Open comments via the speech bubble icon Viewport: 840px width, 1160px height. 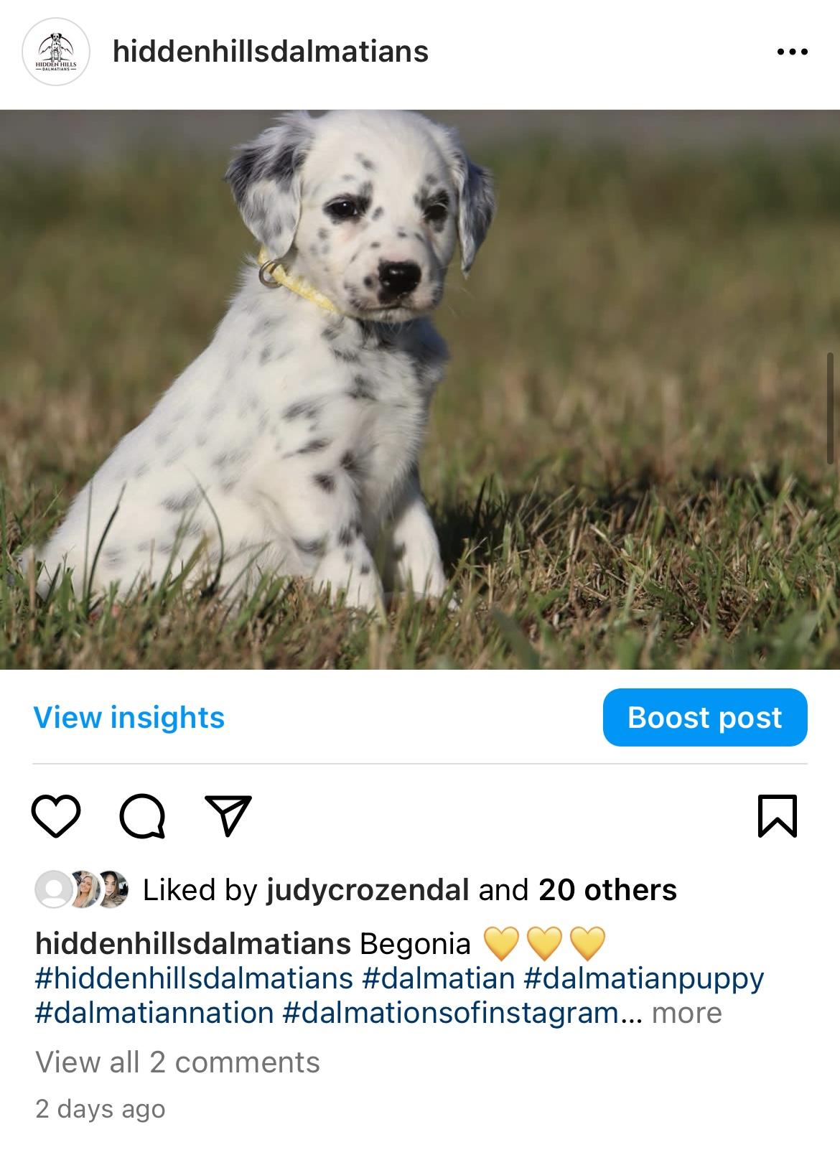(143, 816)
